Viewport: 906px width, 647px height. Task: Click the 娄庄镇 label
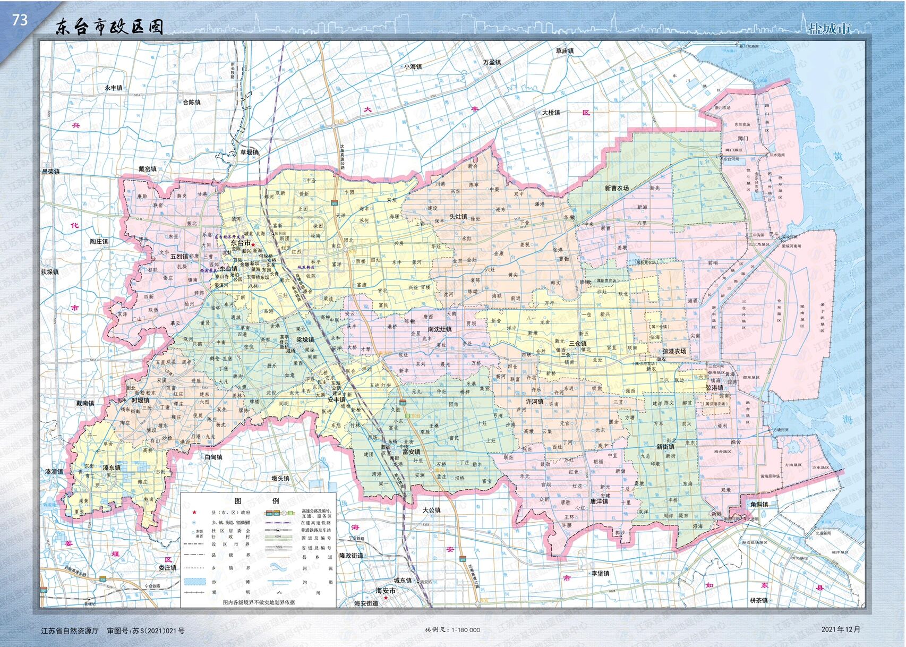(x=167, y=568)
